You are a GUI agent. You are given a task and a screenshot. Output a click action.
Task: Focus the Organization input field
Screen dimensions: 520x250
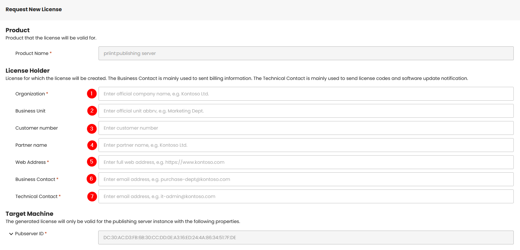305,94
